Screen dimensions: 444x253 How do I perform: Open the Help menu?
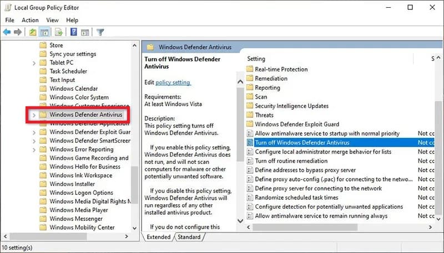click(x=72, y=20)
